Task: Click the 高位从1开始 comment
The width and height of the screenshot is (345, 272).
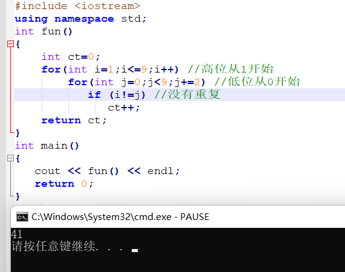Action: pos(230,69)
